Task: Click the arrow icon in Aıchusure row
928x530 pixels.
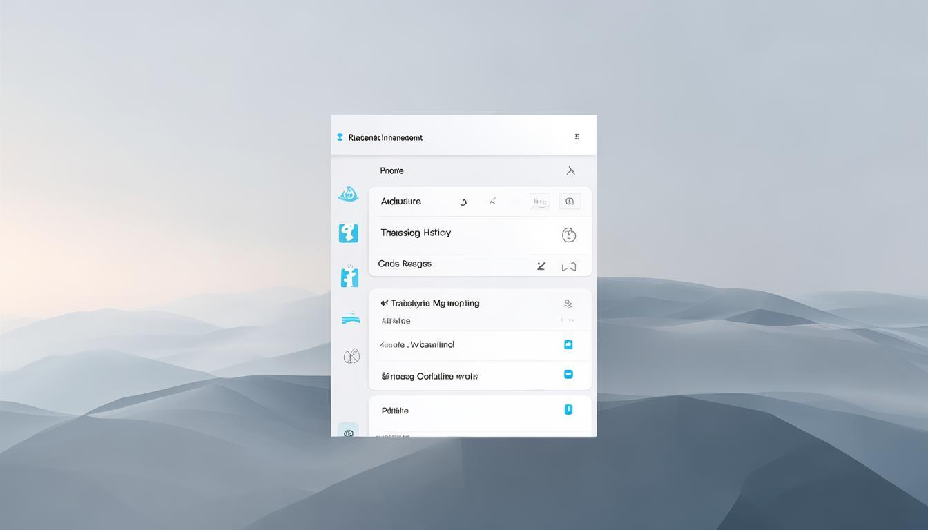Action: click(x=492, y=202)
